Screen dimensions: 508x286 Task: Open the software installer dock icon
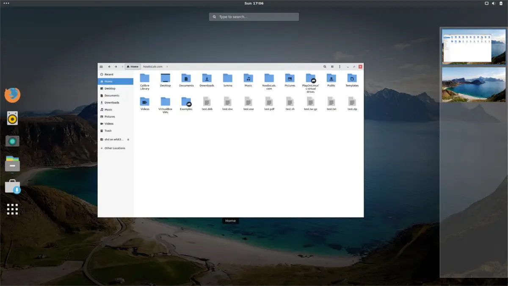pos(12,186)
